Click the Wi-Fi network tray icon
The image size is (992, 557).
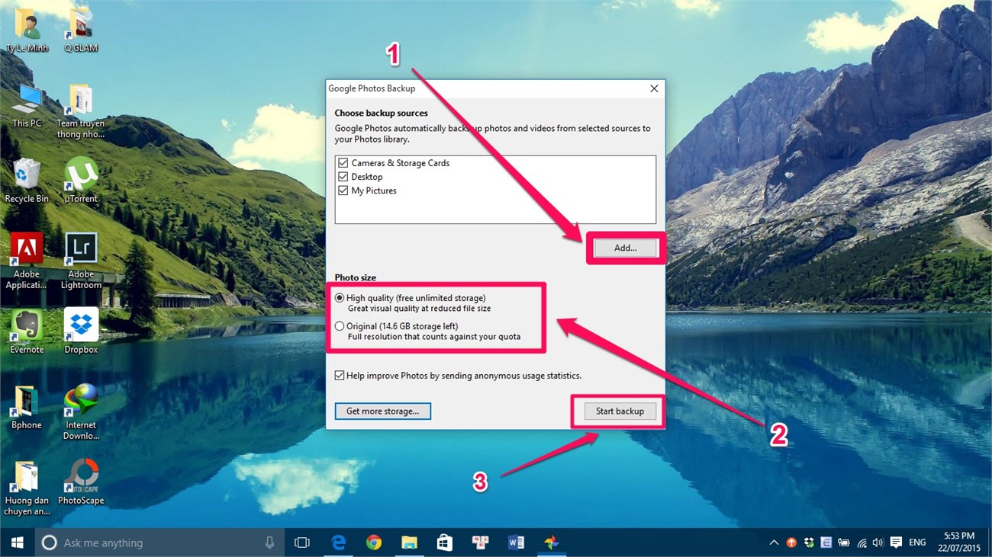tap(862, 543)
